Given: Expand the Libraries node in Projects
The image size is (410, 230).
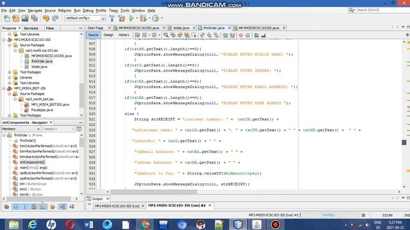Looking at the screenshot, I should pos(10,77).
